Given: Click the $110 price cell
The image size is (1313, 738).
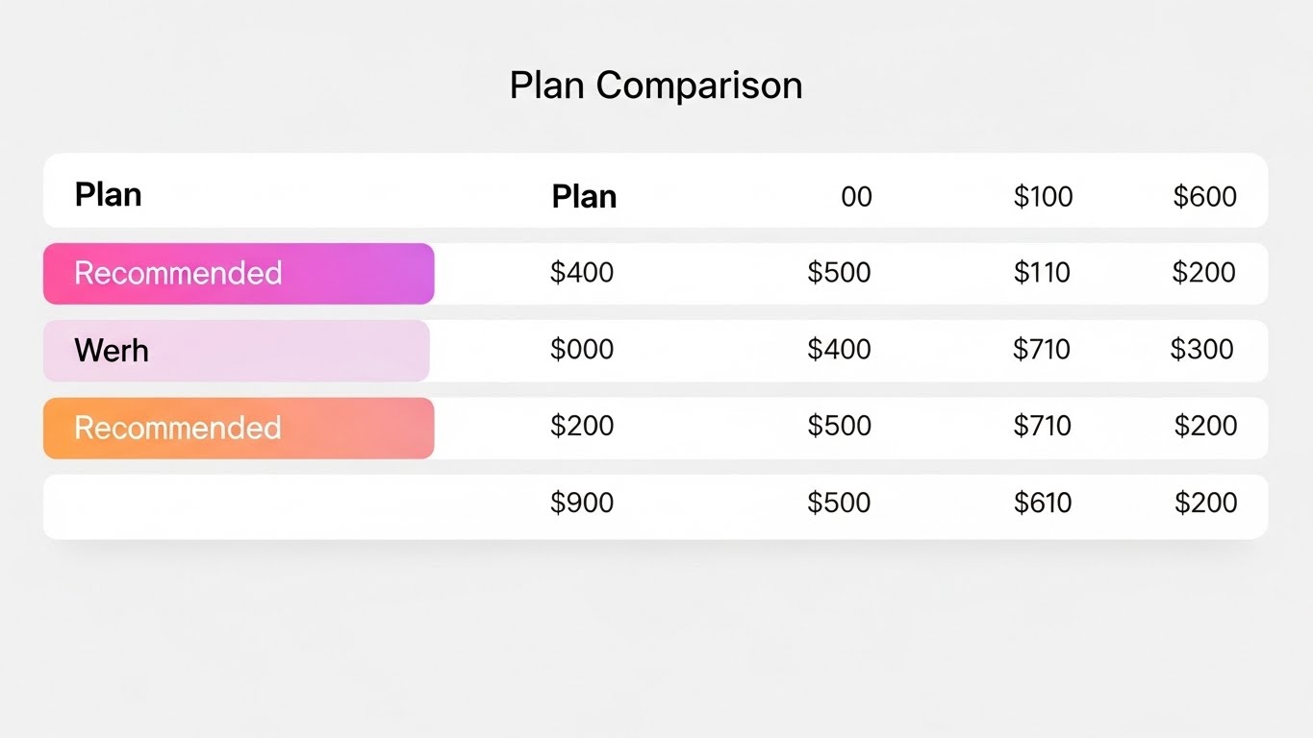Looking at the screenshot, I should [1042, 273].
